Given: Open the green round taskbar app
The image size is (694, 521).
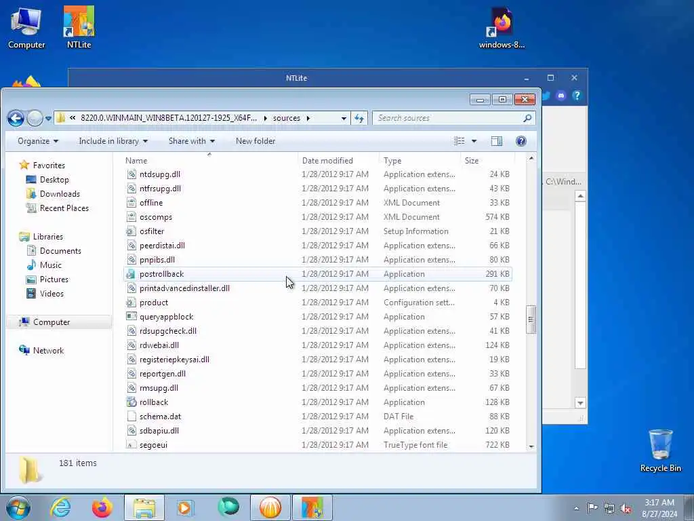Looking at the screenshot, I should tap(228, 507).
